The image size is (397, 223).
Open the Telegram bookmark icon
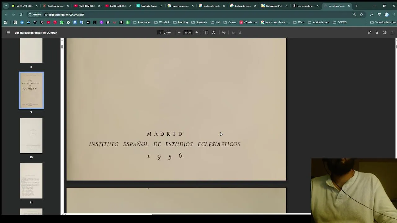[22, 22]
